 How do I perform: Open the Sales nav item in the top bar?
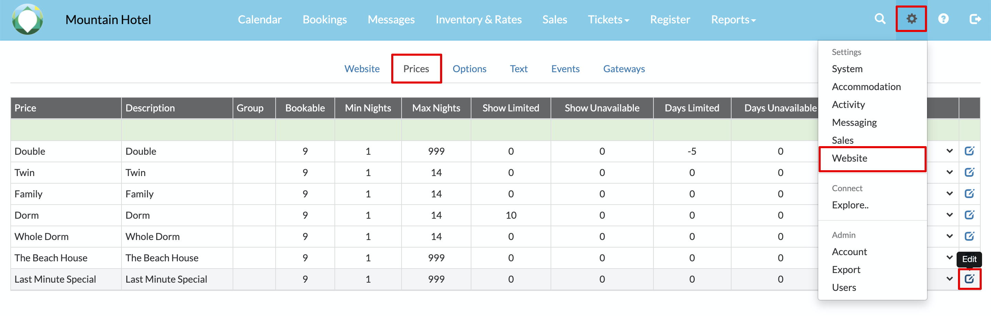tap(554, 20)
